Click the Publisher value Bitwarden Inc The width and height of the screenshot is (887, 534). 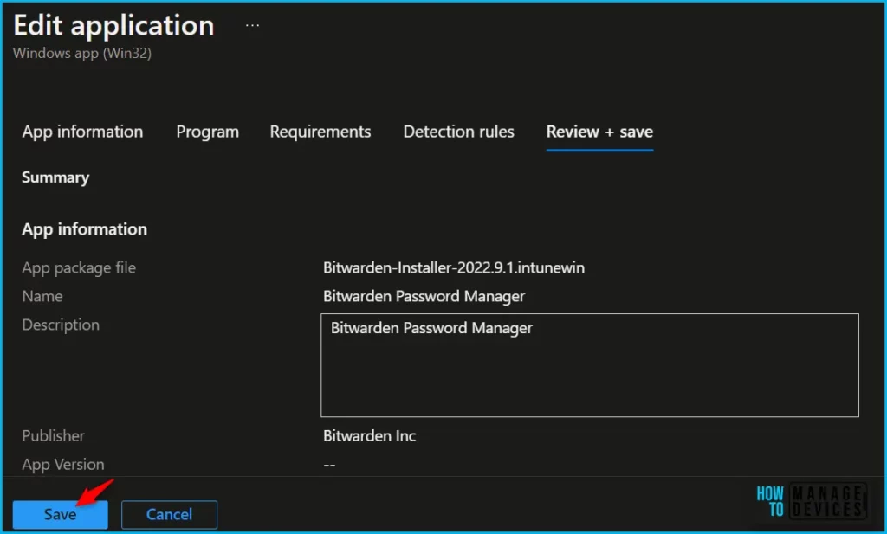(x=369, y=435)
